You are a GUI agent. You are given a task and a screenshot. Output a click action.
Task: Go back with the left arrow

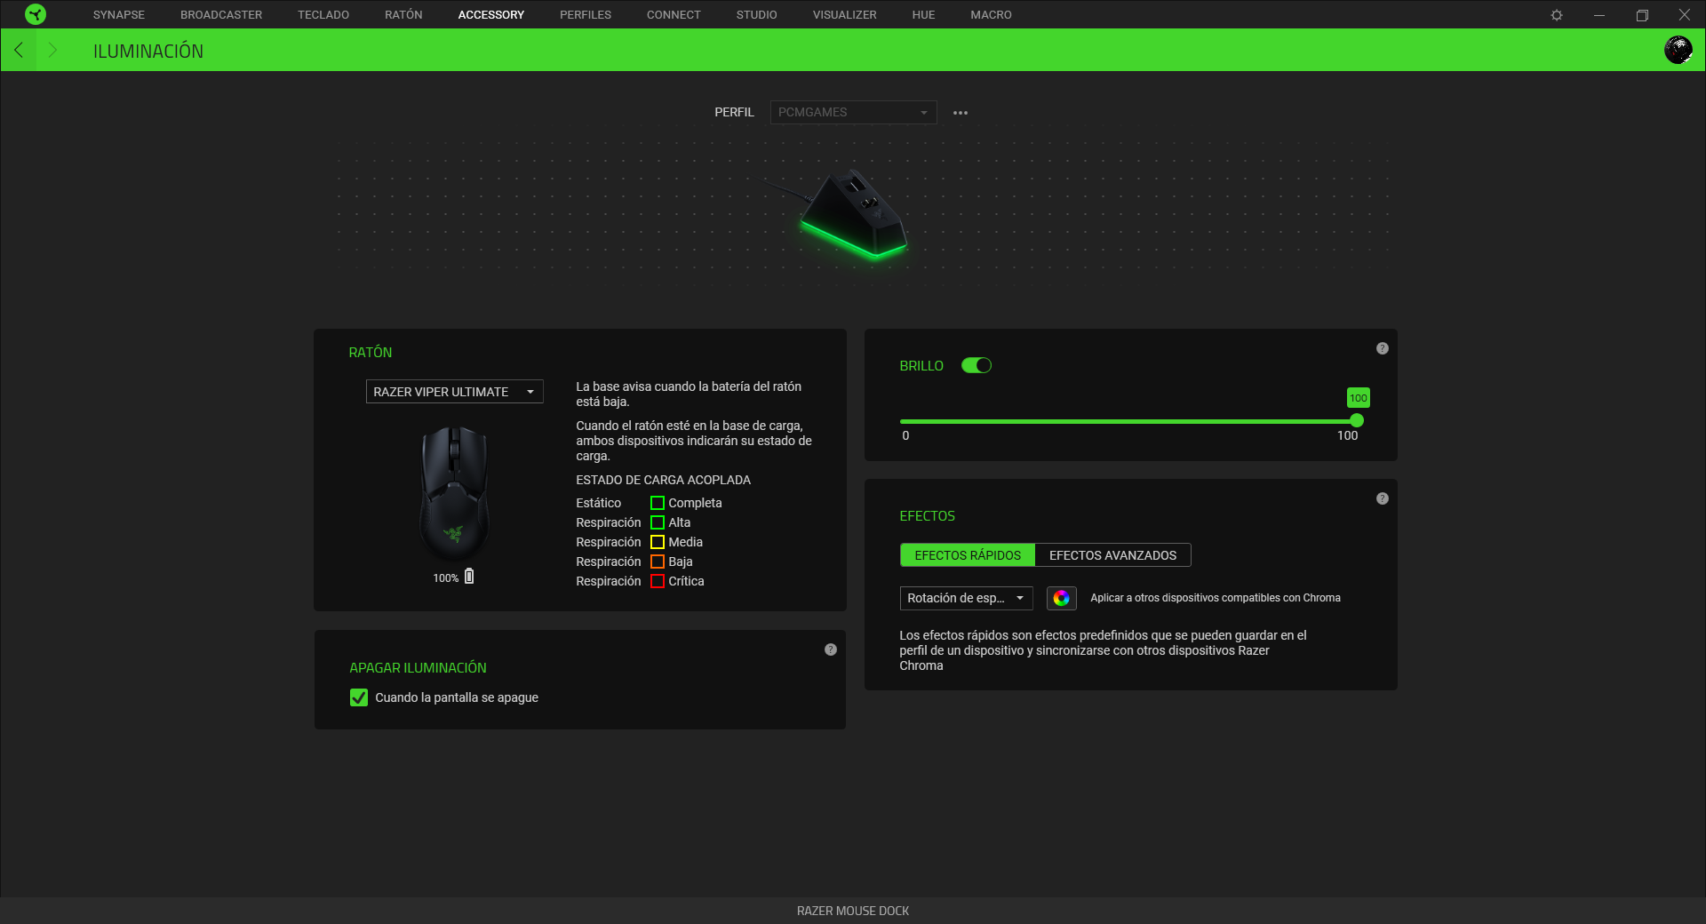point(19,50)
